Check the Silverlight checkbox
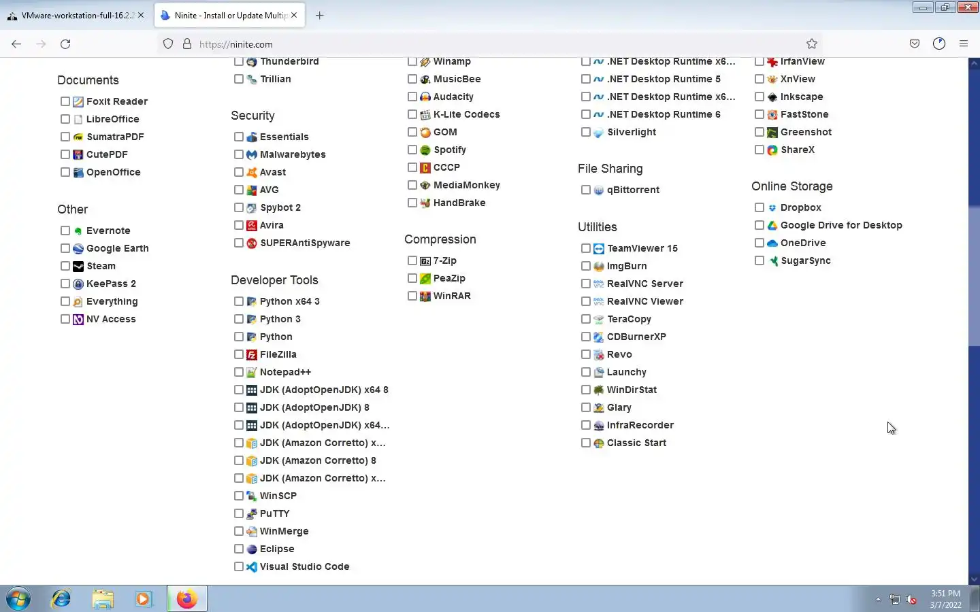The image size is (980, 612). [586, 132]
